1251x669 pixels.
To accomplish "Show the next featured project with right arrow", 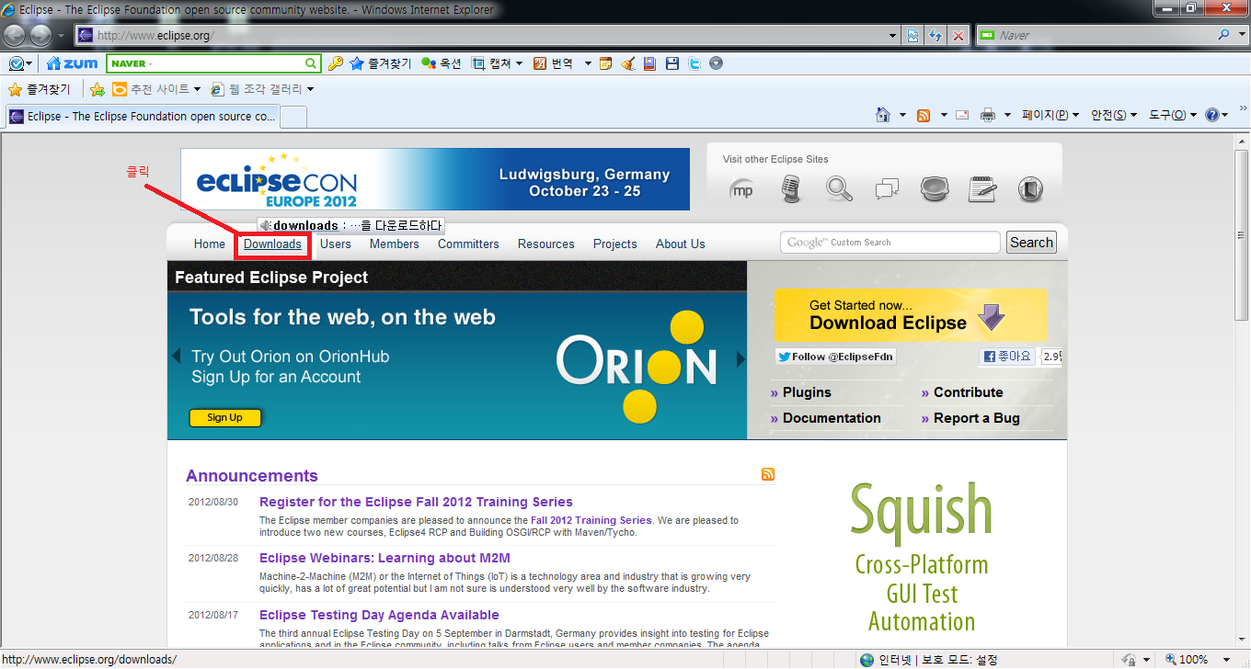I will pyautogui.click(x=740, y=358).
